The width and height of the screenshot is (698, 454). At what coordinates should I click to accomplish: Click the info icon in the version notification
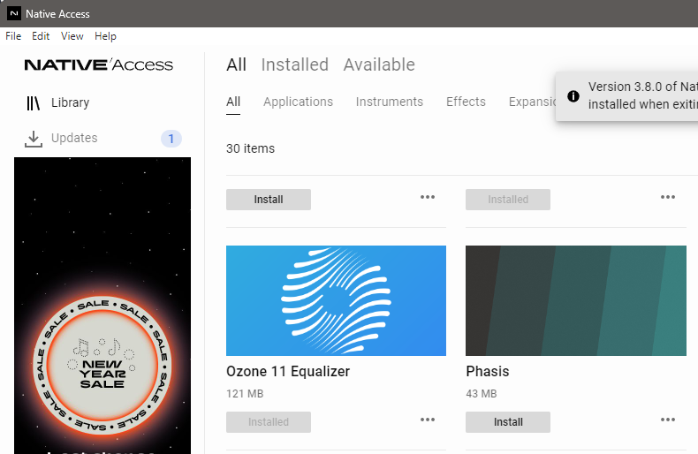click(573, 95)
